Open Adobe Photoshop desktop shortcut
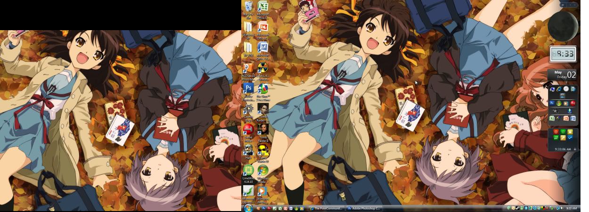The width and height of the screenshot is (589, 212). click(x=248, y=92)
